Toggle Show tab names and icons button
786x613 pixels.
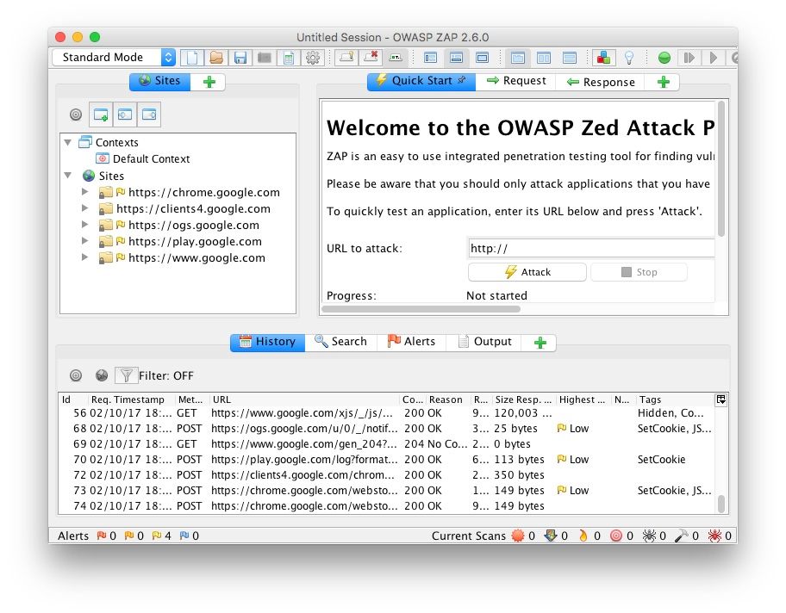pos(396,58)
